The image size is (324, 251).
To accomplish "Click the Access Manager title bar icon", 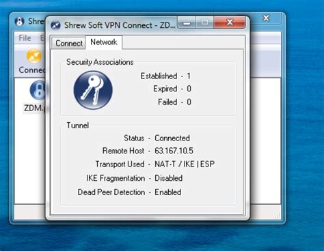I will 19,21.
